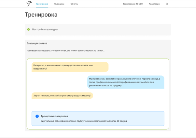Go to the Отчёты tab
Viewport: 196px width, 138px height.
pos(74,4)
